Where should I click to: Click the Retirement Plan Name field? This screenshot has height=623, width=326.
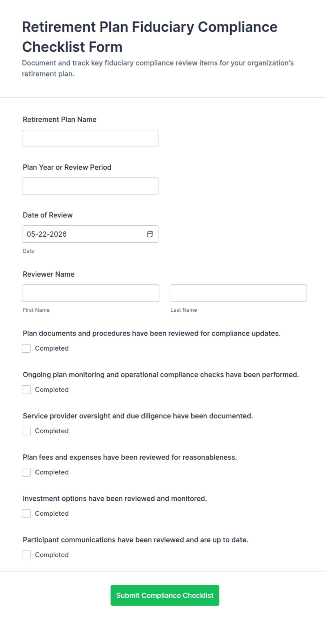tap(90, 138)
